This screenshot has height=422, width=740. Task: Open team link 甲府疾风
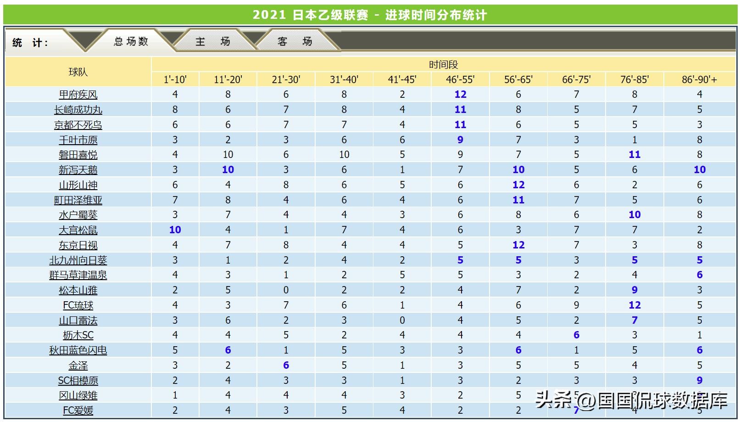click(x=78, y=95)
